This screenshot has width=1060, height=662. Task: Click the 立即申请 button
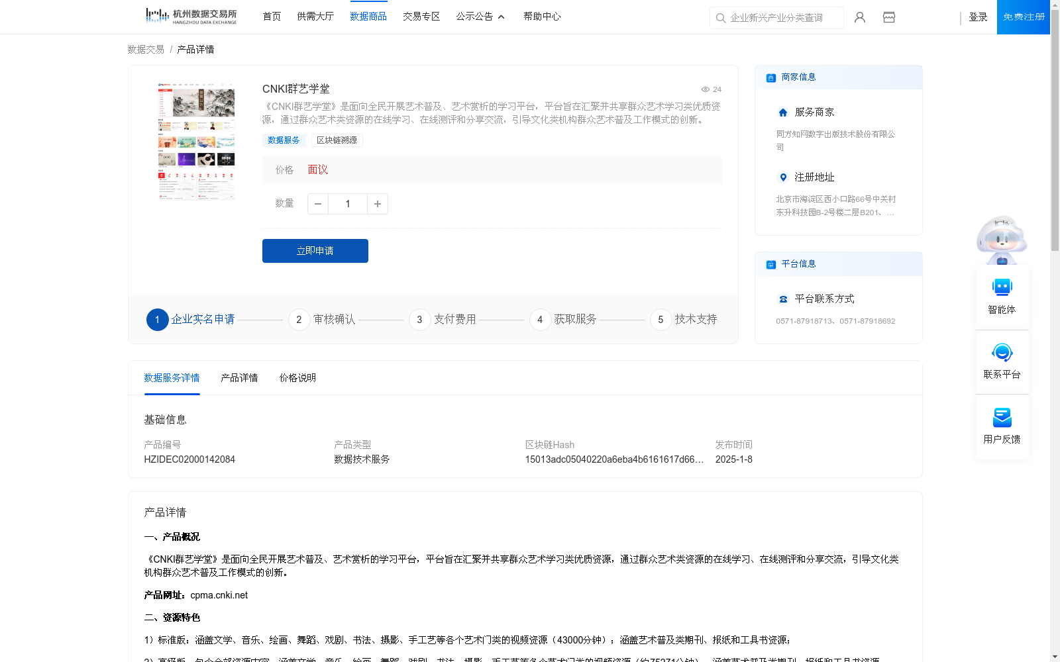315,251
